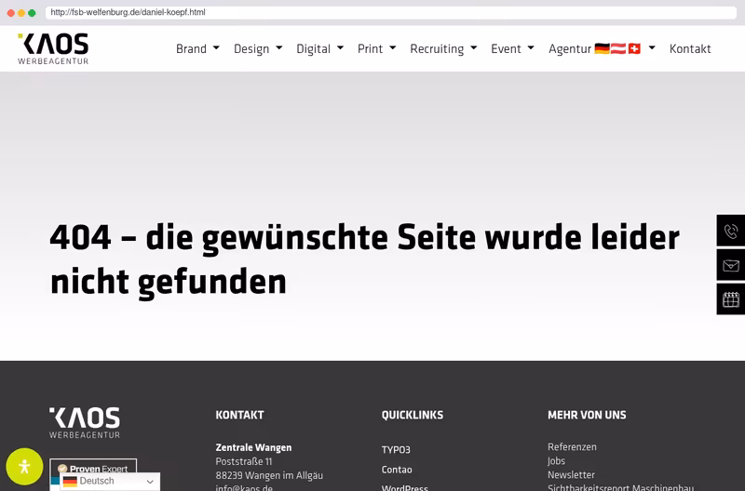Click the 88239 Wangen im Allgäu line
745x491 pixels.
click(x=269, y=475)
